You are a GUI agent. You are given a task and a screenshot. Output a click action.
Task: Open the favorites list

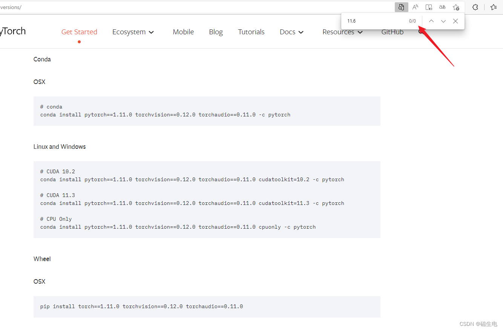click(x=494, y=7)
